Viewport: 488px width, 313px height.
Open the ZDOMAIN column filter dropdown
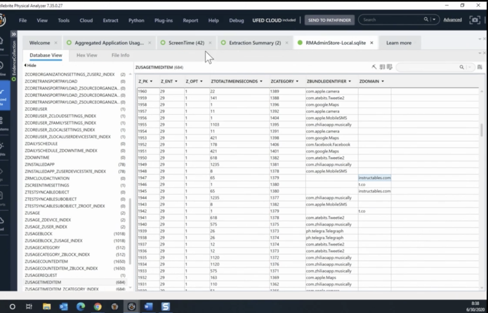383,81
